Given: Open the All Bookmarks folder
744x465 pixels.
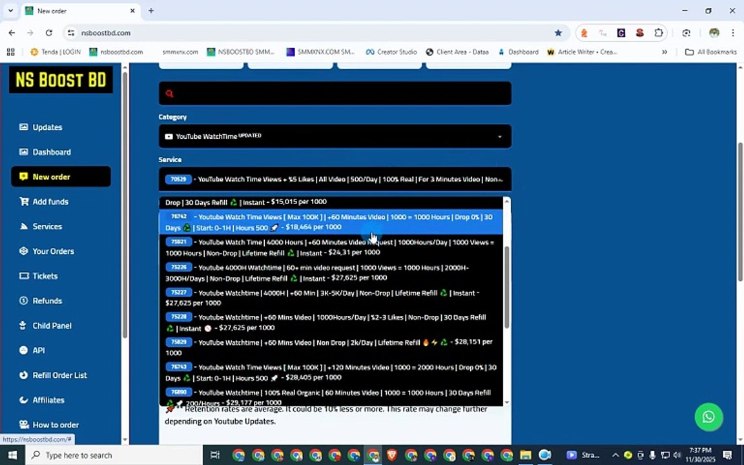Looking at the screenshot, I should [711, 52].
